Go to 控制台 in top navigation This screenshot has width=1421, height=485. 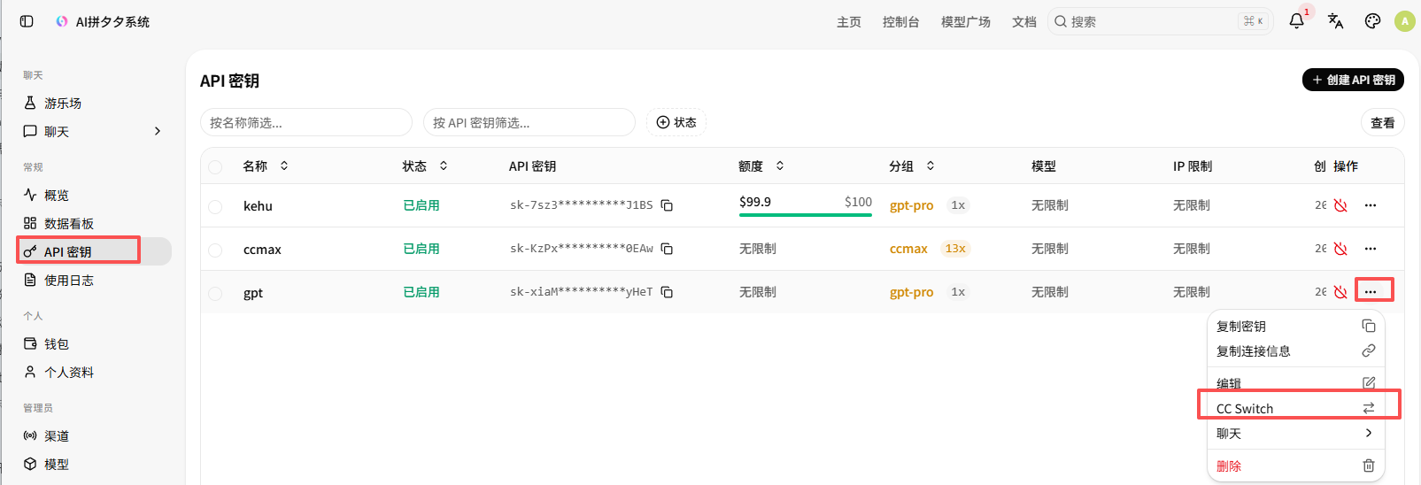900,21
